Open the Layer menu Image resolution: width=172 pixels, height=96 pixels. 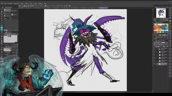tap(22, 3)
